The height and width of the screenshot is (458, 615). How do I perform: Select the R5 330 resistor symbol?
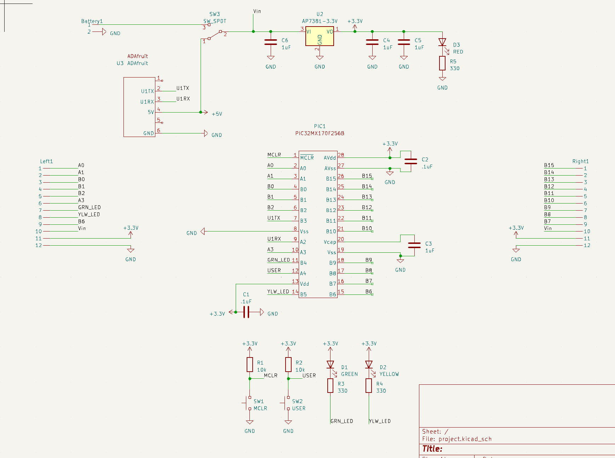pos(442,63)
